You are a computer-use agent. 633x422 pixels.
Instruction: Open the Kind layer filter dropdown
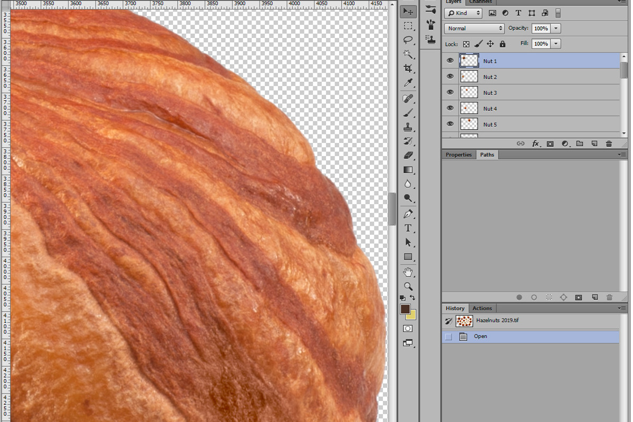click(463, 13)
